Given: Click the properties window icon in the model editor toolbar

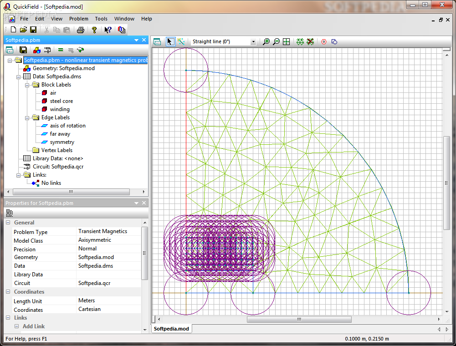Looking at the screenshot, I should click(157, 42).
